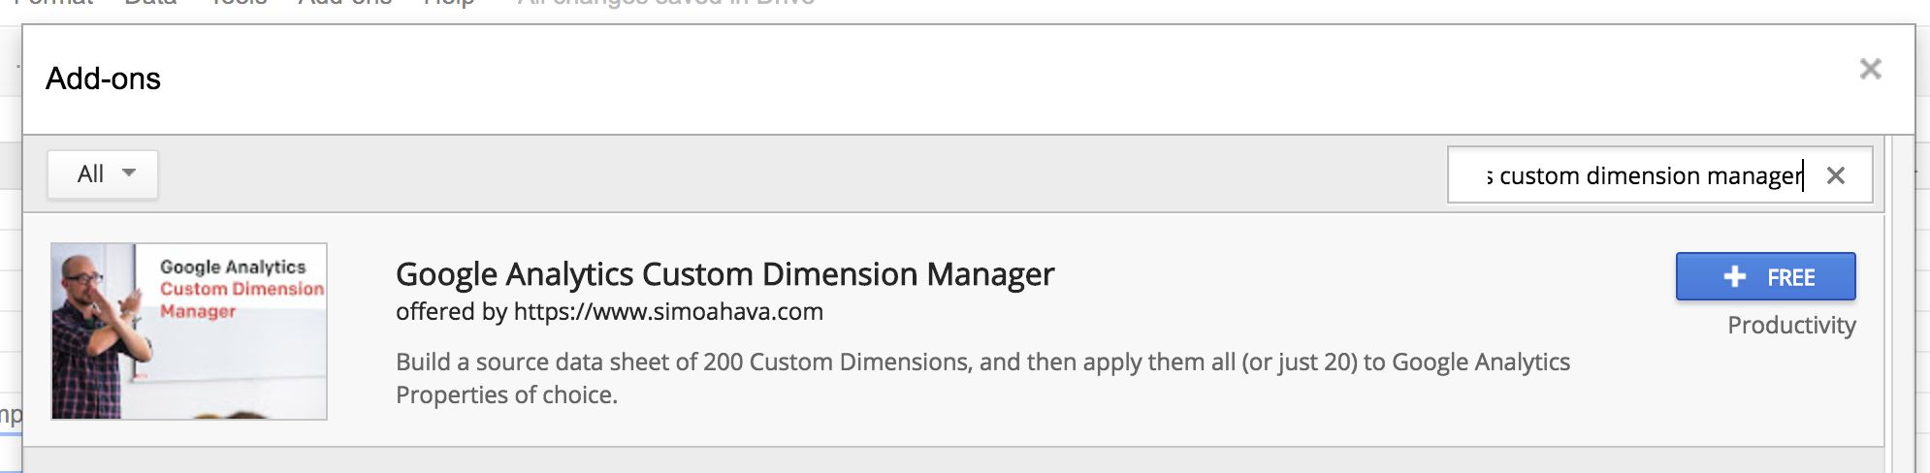Visit the simoahava.com developer link
The width and height of the screenshot is (1930, 473).
[x=668, y=311]
